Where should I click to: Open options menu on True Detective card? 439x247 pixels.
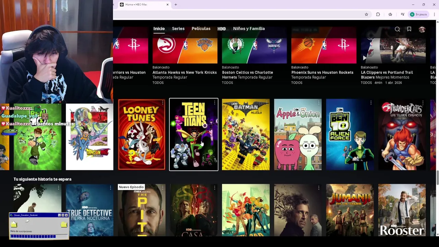(x=110, y=188)
